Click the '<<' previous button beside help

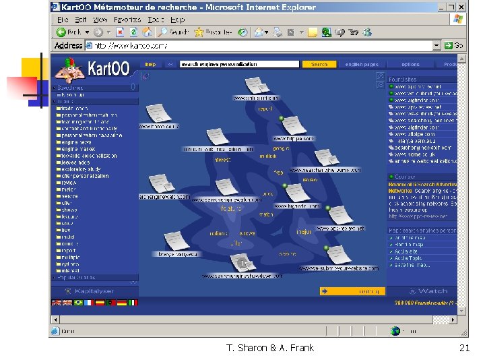click(x=170, y=65)
